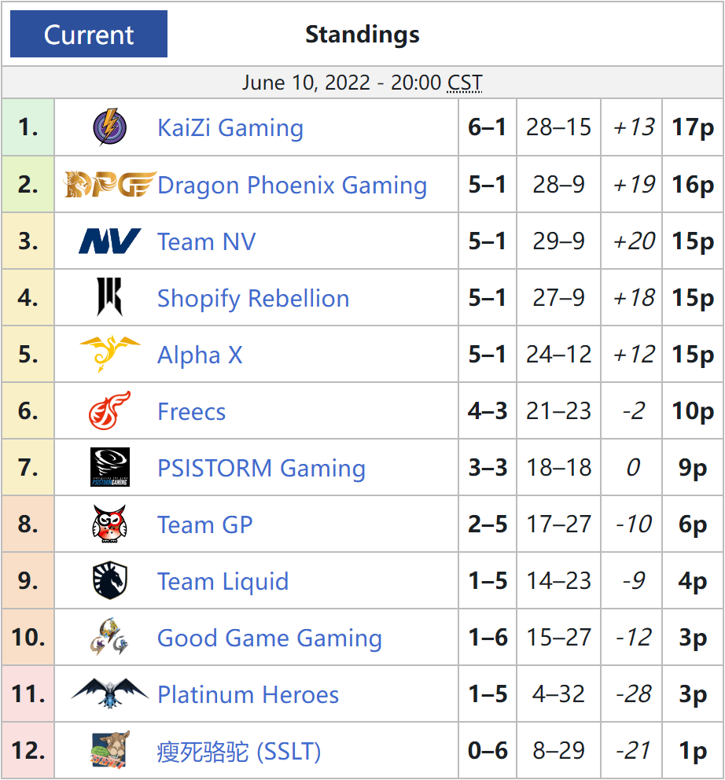Open the PSISTORM Gaming link
This screenshot has height=780, width=725.
[x=261, y=469]
